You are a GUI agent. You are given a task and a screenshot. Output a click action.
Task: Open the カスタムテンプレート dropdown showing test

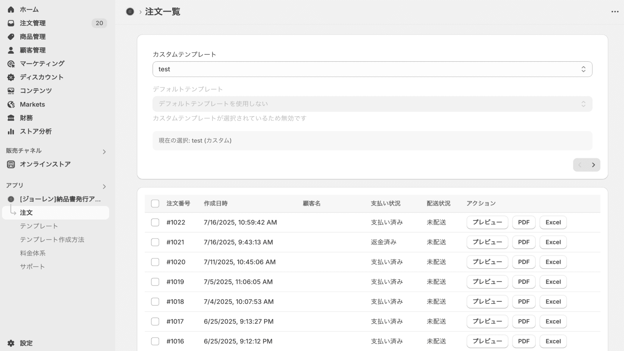(372, 69)
